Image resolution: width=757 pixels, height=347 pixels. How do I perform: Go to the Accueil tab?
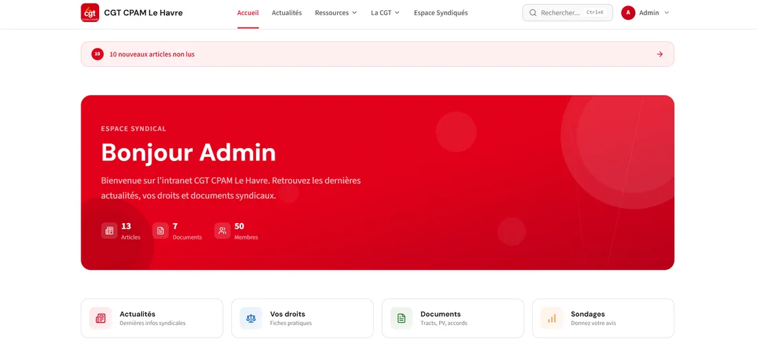(248, 13)
